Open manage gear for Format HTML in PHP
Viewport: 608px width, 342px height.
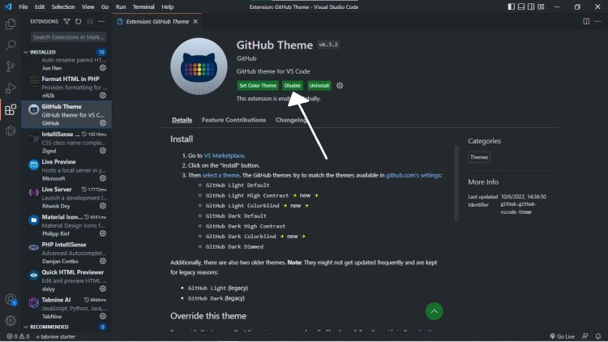103,95
